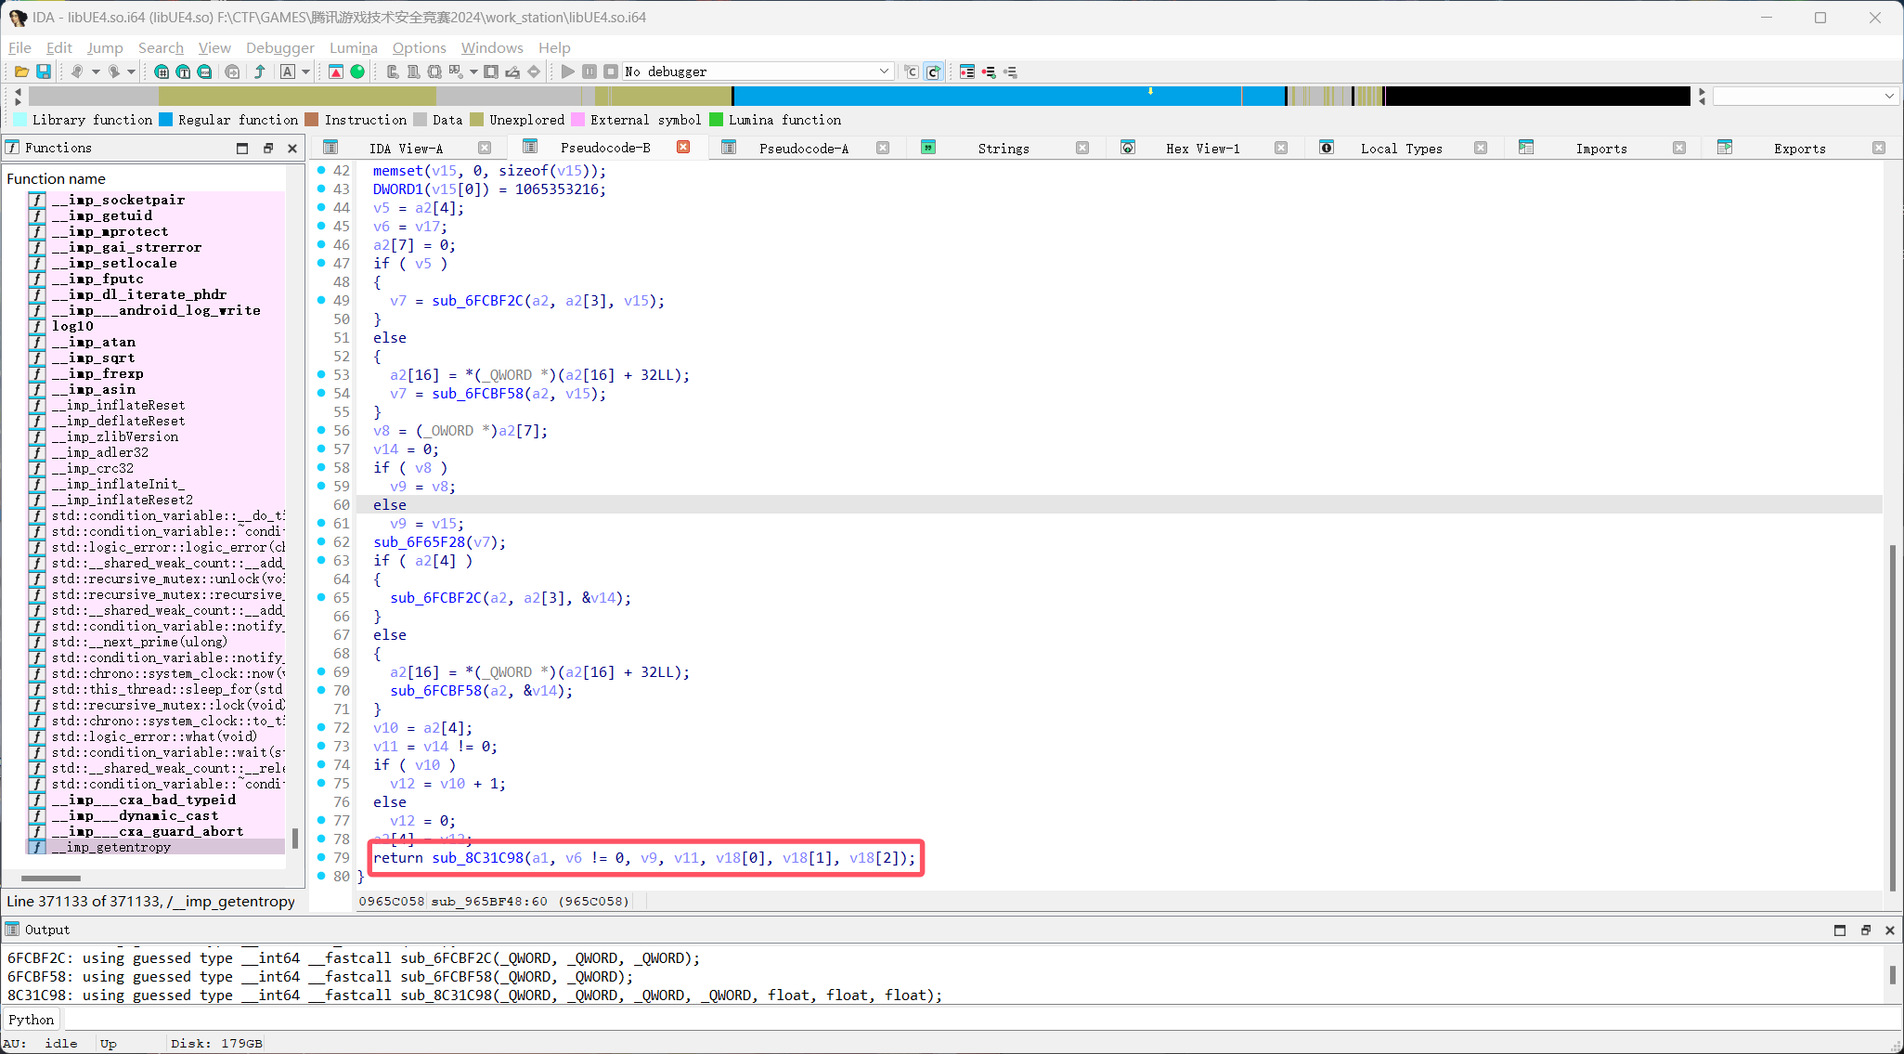Click sub_6F65F28 call on line 62

tap(419, 541)
